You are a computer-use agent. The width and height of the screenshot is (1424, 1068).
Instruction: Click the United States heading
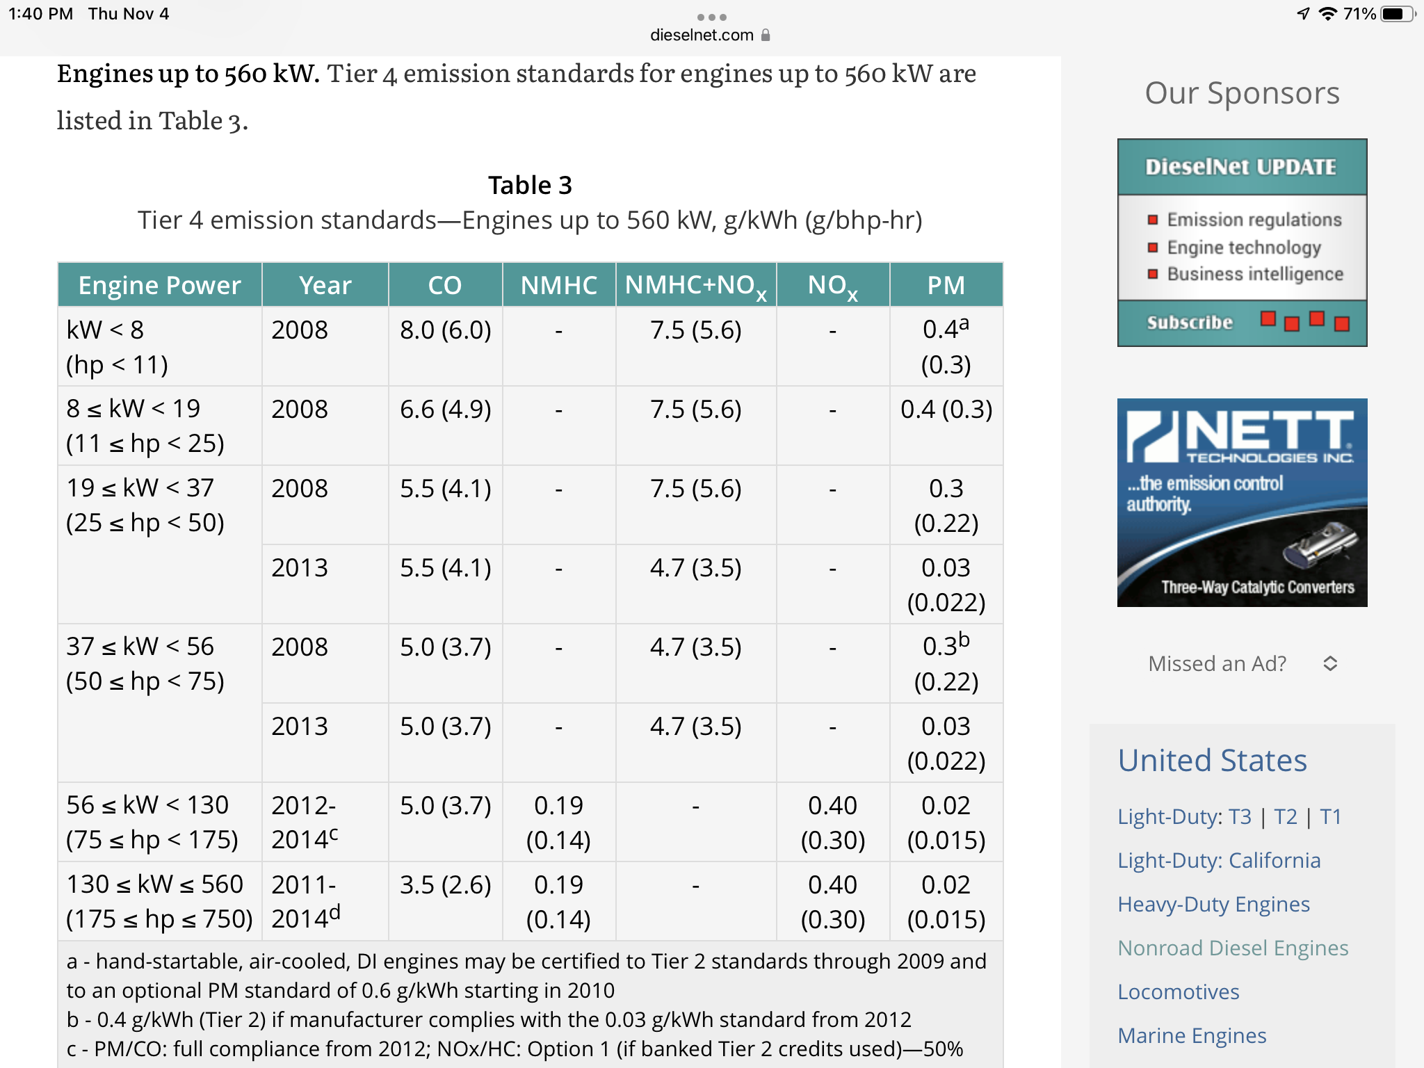[1212, 760]
